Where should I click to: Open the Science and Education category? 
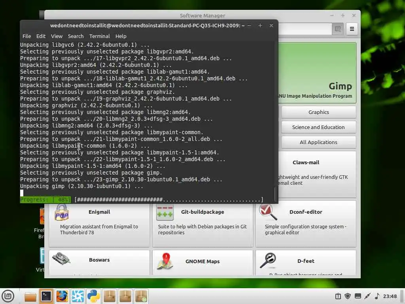pos(318,127)
